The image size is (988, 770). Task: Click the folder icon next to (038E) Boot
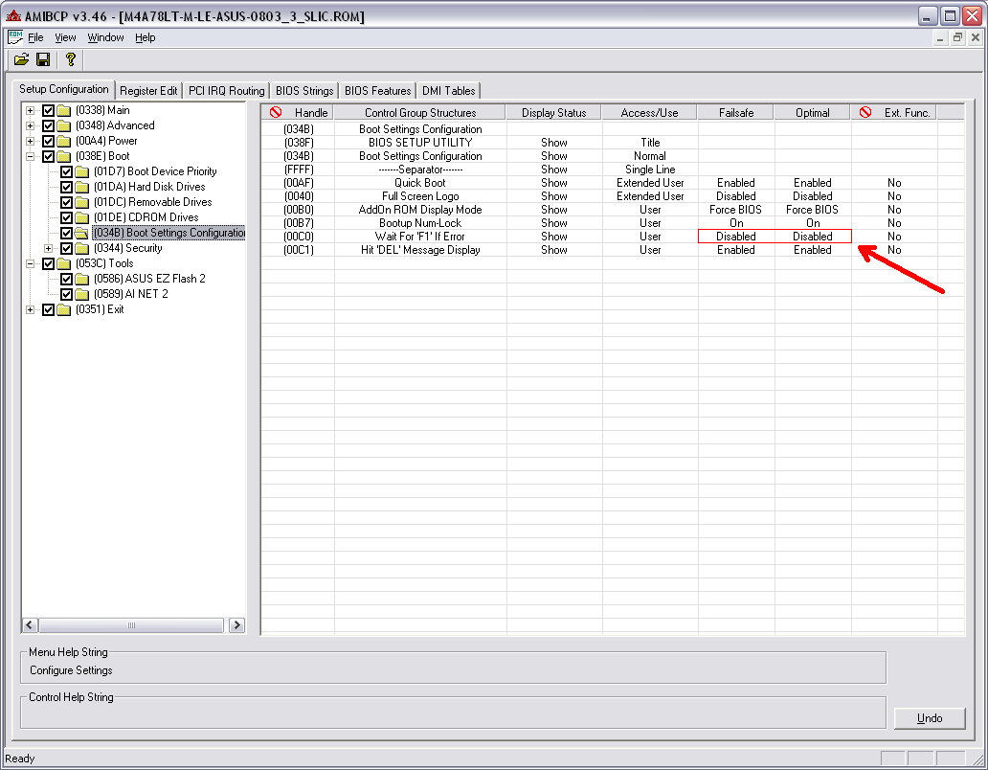tap(63, 156)
